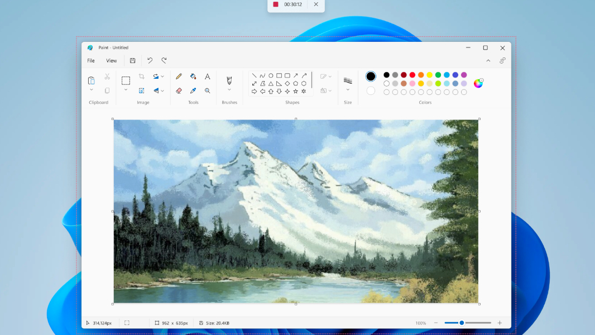This screenshot has height=335, width=595.
Task: Pick the Up arrow shape
Action: pyautogui.click(x=271, y=92)
